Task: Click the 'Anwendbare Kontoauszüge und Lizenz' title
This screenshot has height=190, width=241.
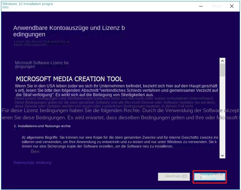Action: pos(69,31)
